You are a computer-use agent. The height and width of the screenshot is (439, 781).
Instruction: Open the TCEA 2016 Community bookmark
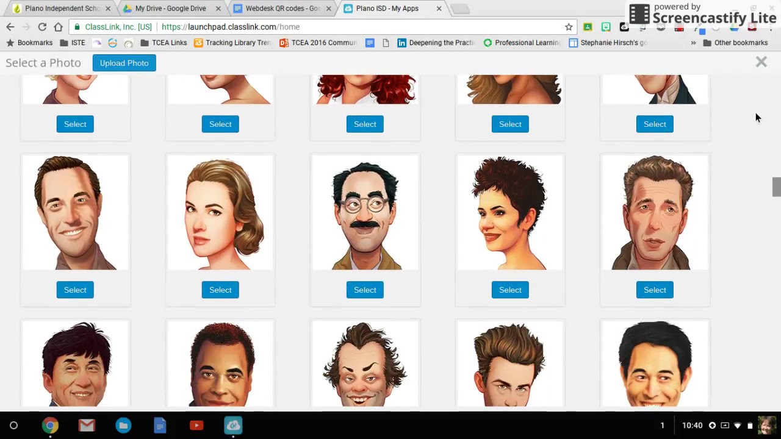point(318,43)
